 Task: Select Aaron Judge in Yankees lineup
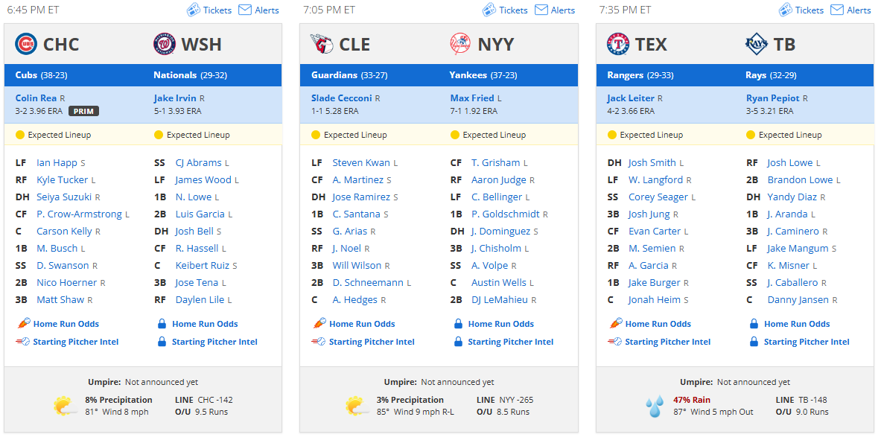499,179
